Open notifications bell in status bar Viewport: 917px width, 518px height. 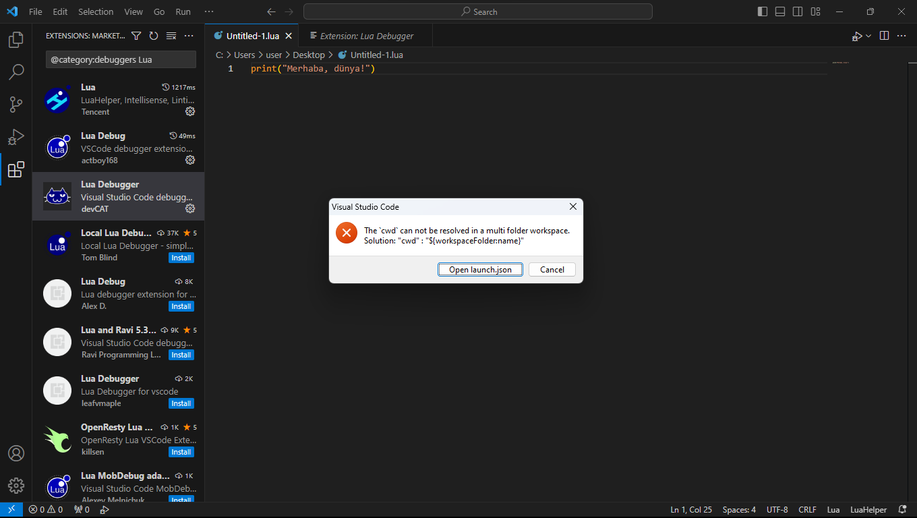coord(902,510)
